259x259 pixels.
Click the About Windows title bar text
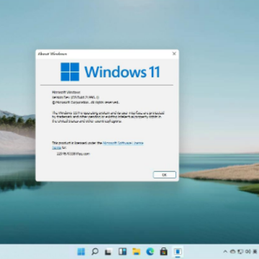tap(53, 54)
